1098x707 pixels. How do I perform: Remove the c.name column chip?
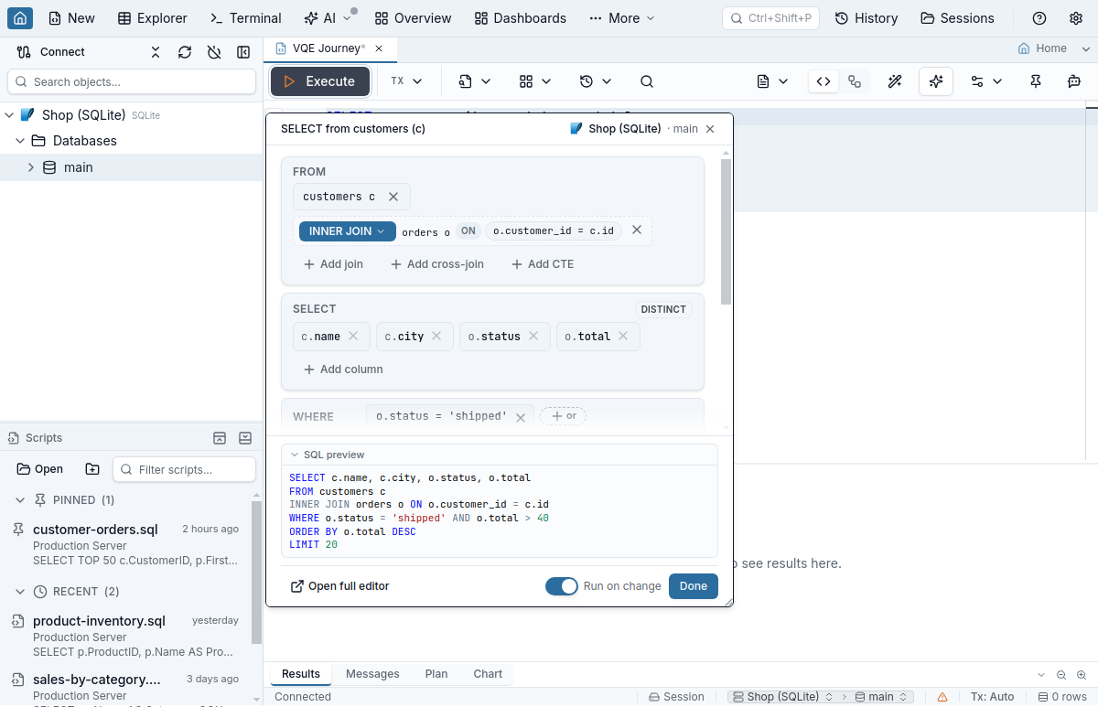354,336
